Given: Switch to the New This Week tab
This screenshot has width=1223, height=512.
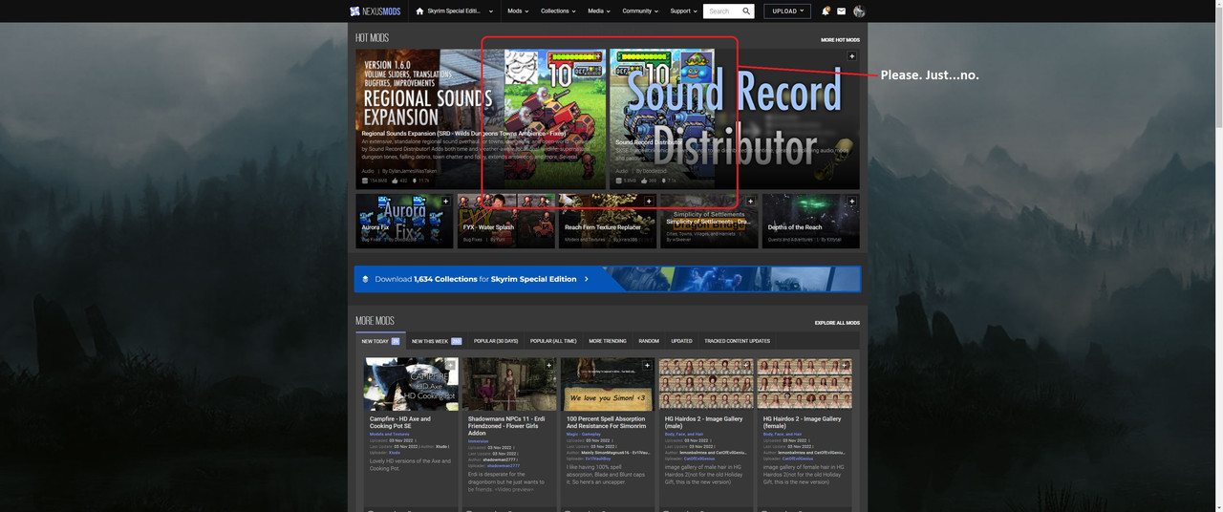Looking at the screenshot, I should point(437,341).
